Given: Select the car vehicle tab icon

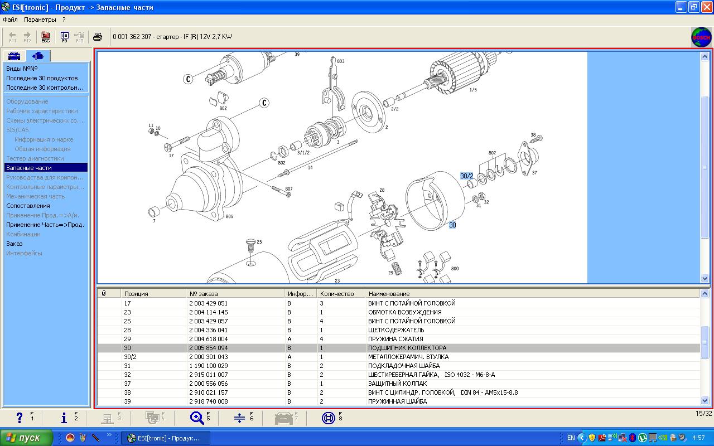Looking at the screenshot, I should [15, 56].
